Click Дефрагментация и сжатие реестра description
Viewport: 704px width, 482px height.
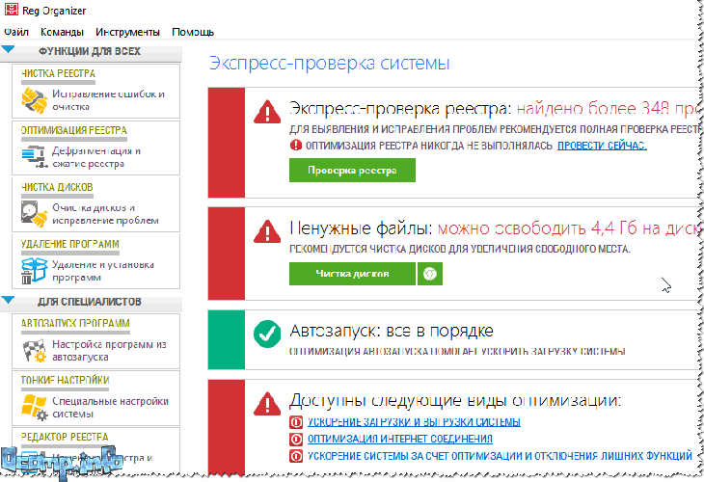click(x=96, y=157)
